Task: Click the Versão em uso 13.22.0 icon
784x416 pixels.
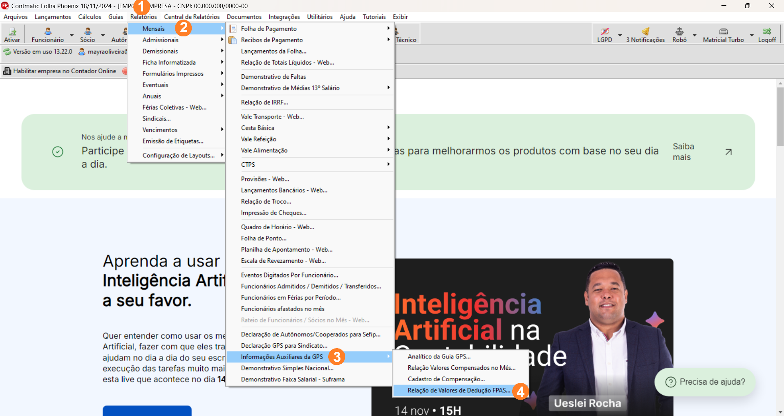Action: [7, 52]
